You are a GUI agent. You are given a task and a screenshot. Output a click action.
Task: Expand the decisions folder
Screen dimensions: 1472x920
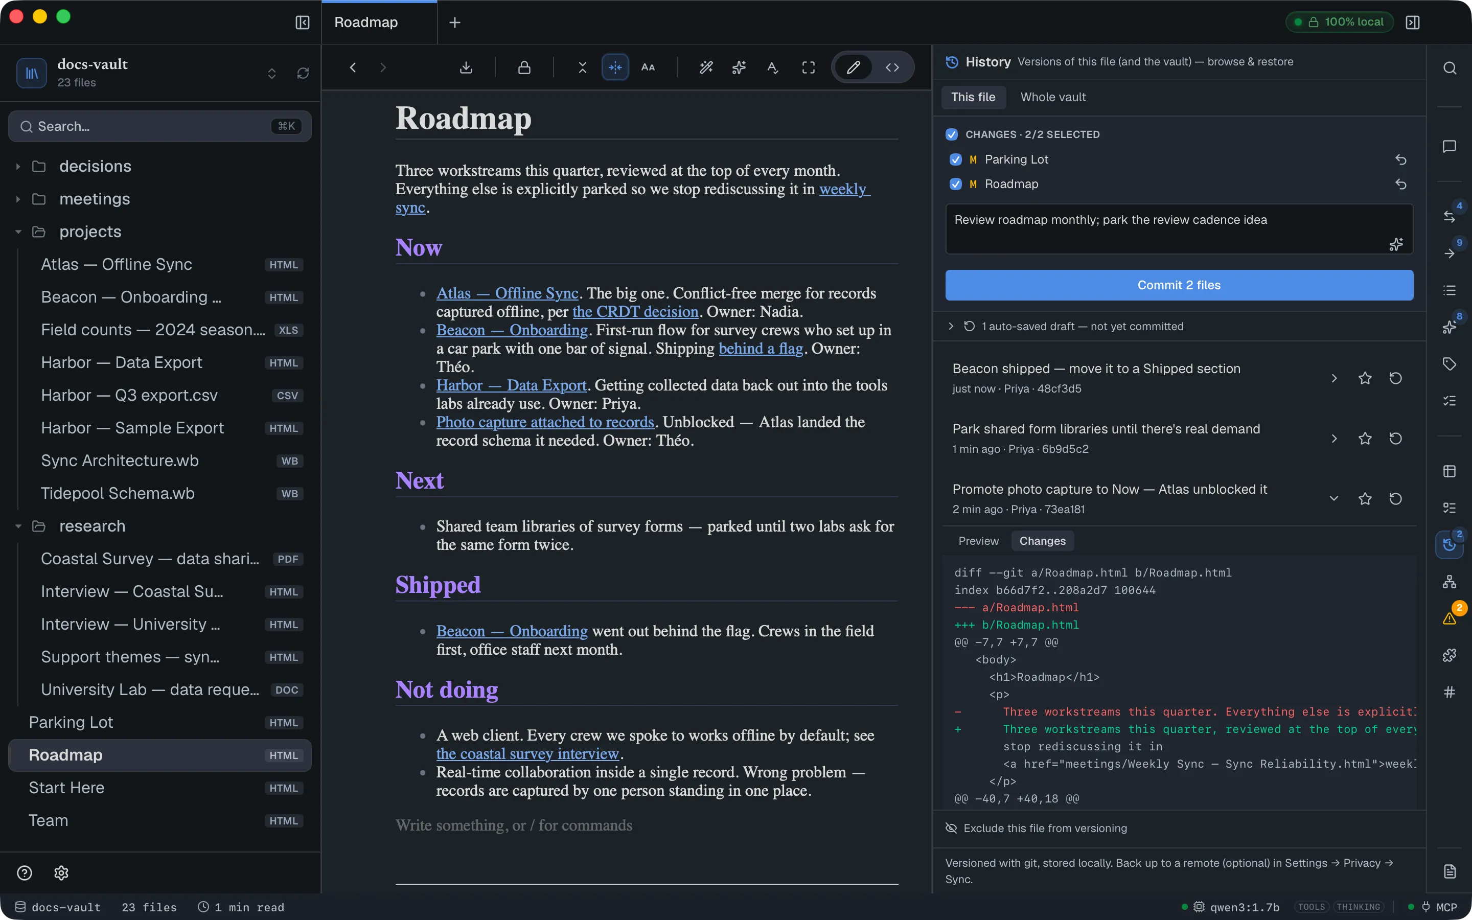point(18,166)
